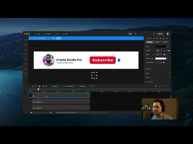Screen dimensions: 193x144
Task: Click the undo icon above timeline
Action: 164,86
